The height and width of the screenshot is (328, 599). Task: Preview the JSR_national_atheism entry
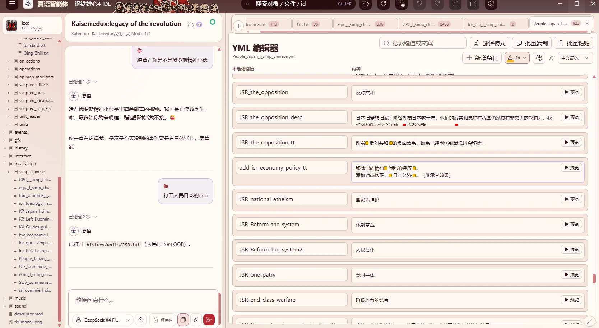[571, 199]
